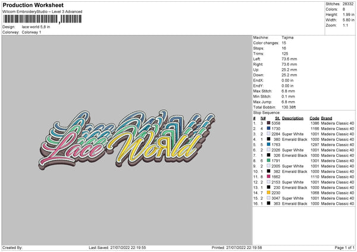Click the Printed timestamp 27/07/2022 22:19:58
This screenshot has height=252, width=357.
(x=244, y=248)
